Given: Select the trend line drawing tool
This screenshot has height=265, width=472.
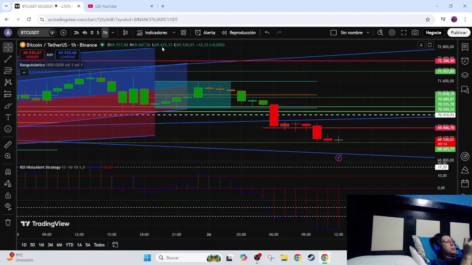Looking at the screenshot, I should click(x=8, y=59).
